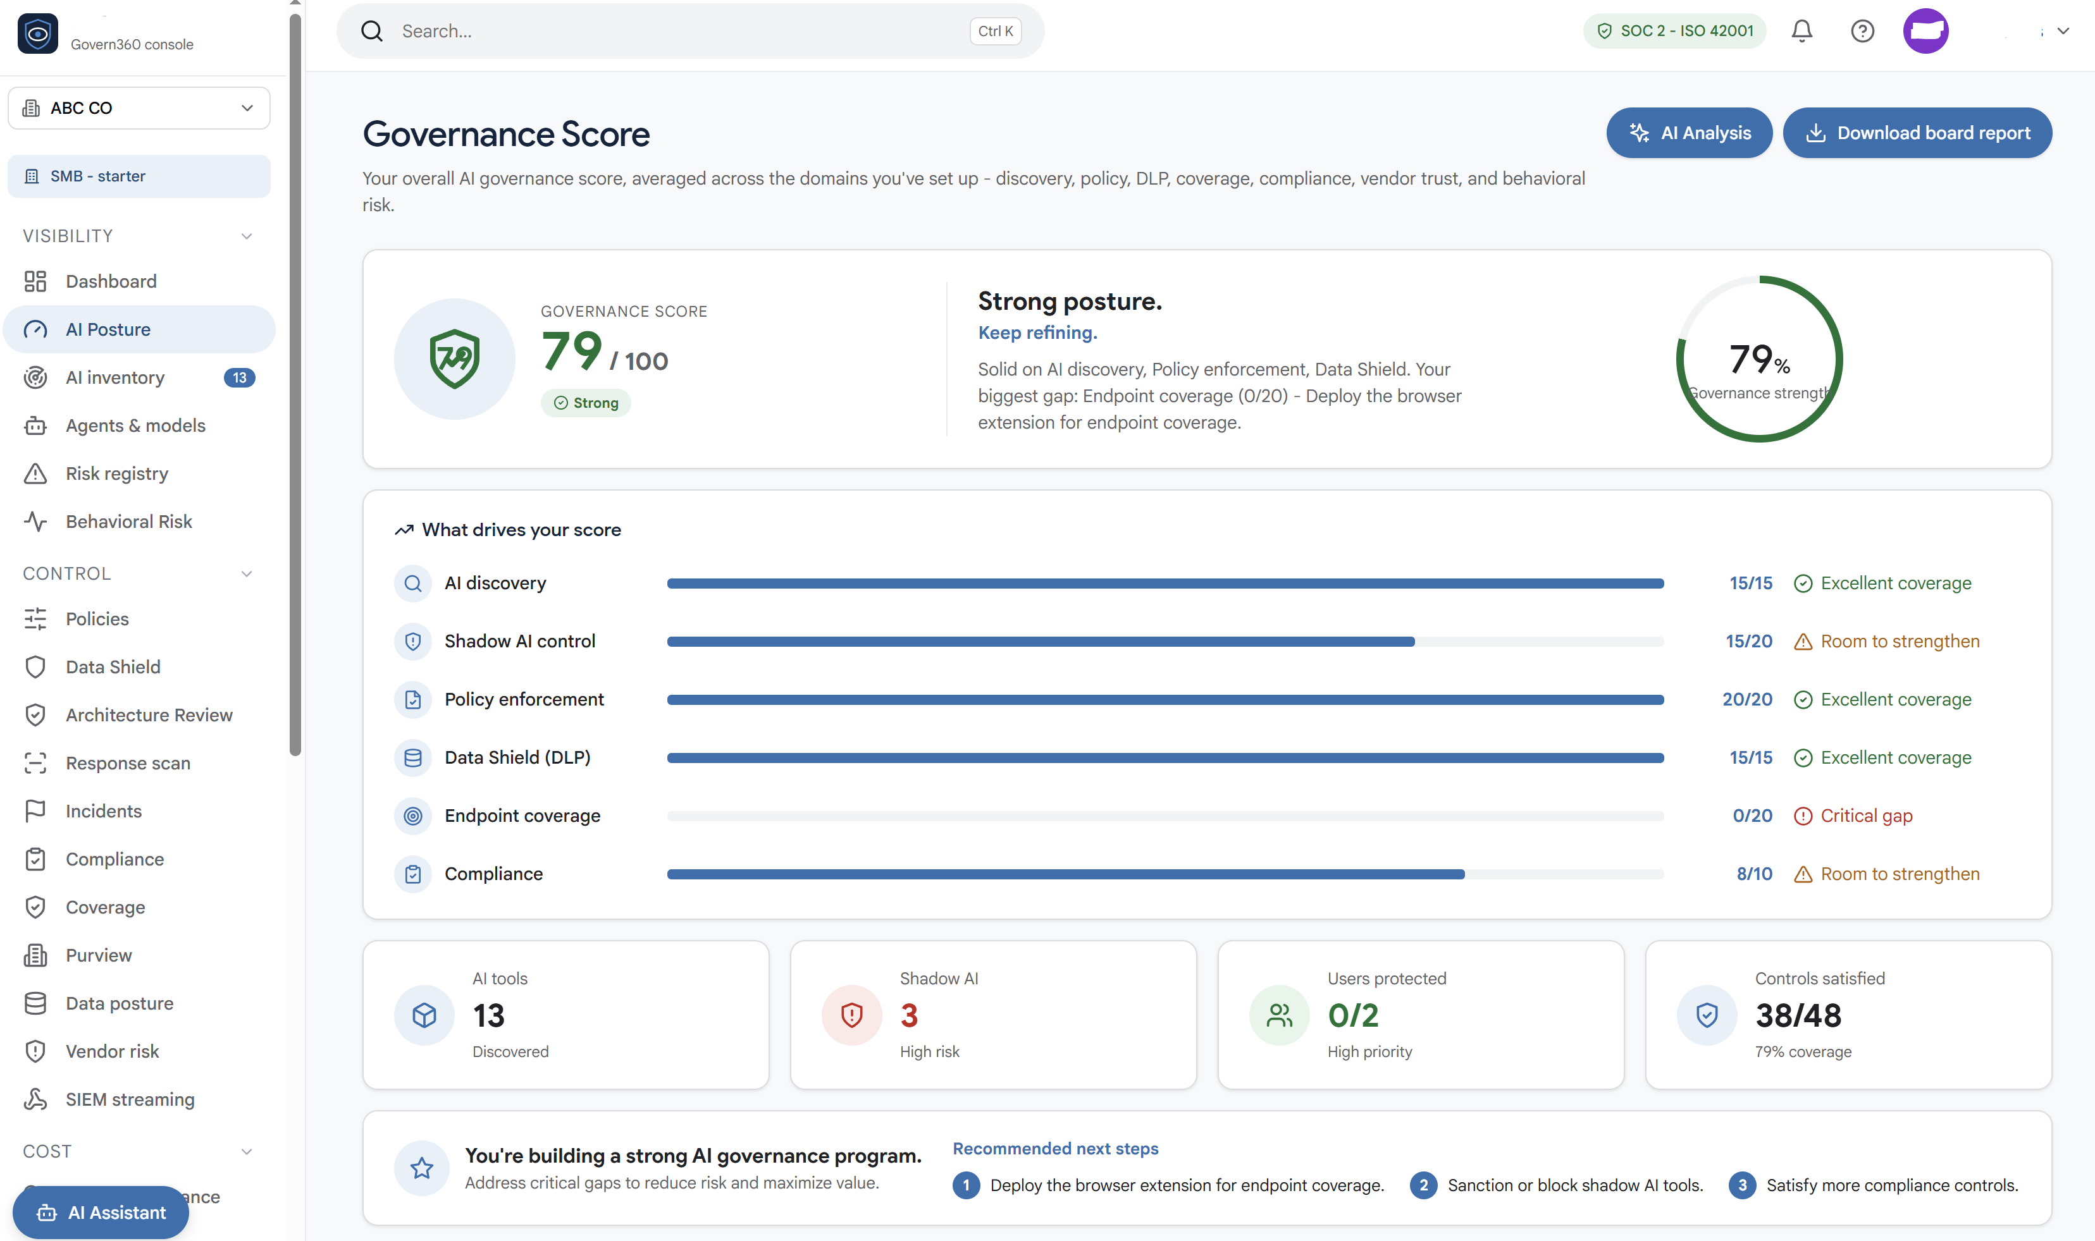Click the Keep refining link
The width and height of the screenshot is (2095, 1241).
[1037, 333]
